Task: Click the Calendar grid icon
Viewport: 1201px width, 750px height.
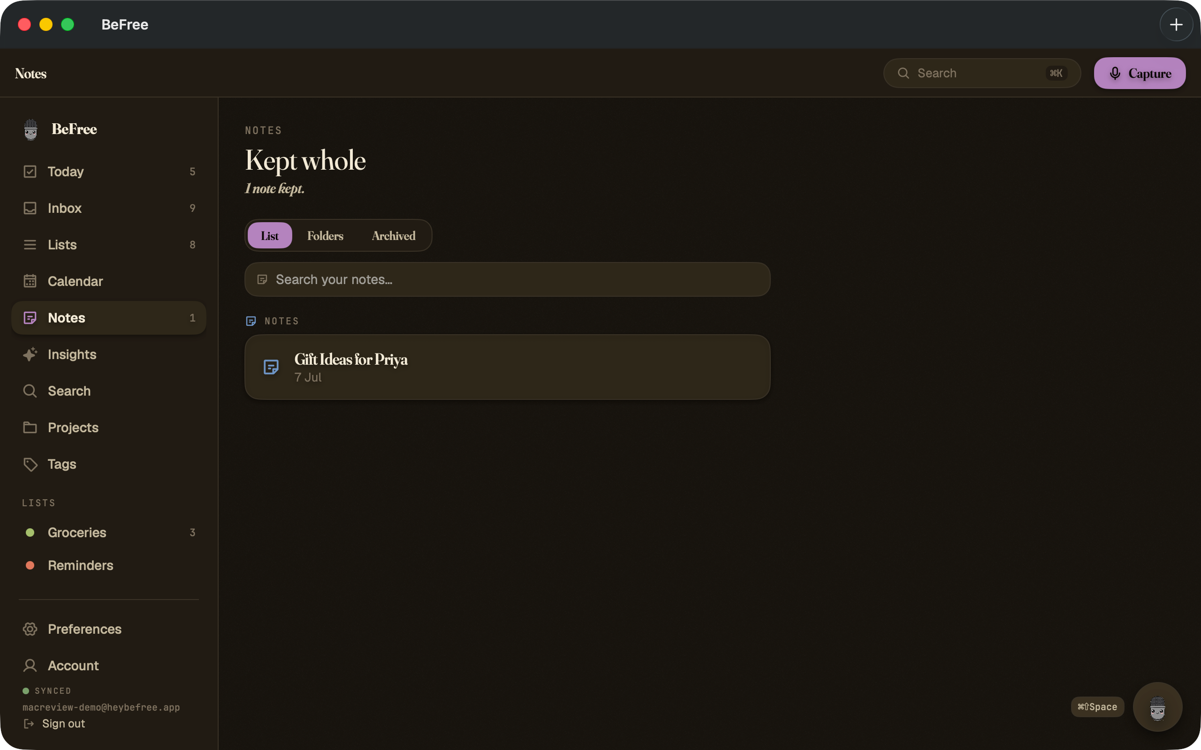Action: (30, 281)
